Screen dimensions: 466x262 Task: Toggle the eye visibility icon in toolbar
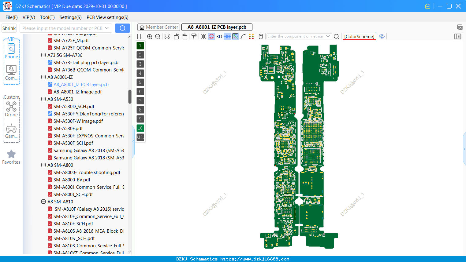[382, 36]
